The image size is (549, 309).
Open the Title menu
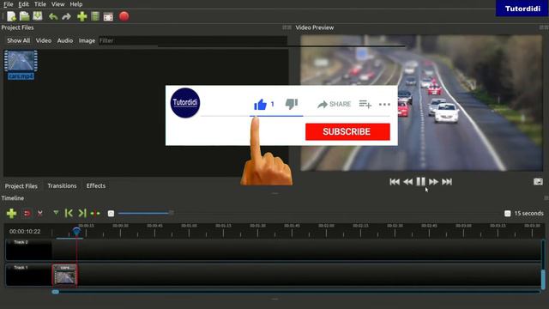pyautogui.click(x=40, y=4)
